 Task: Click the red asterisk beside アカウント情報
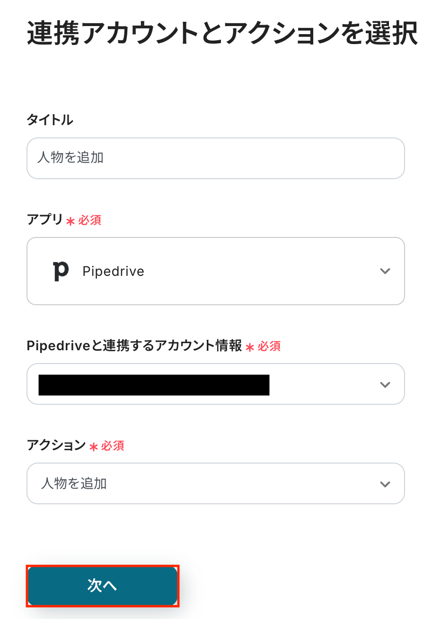coord(250,347)
